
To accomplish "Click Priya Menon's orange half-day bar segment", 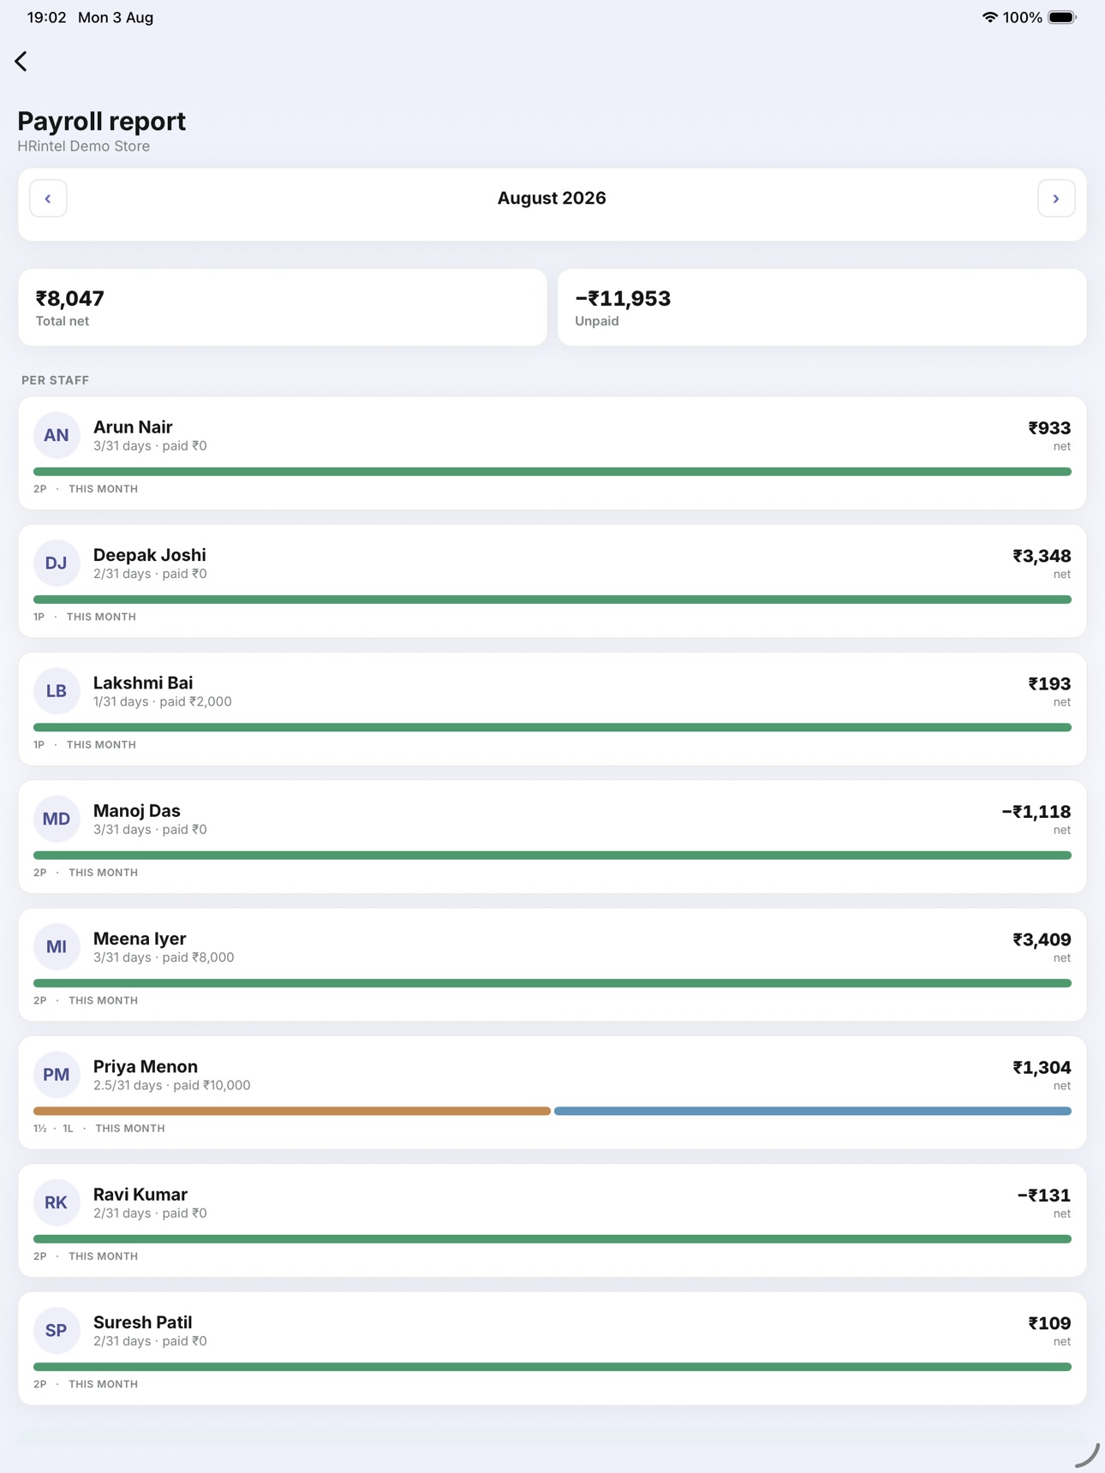I will point(292,1111).
